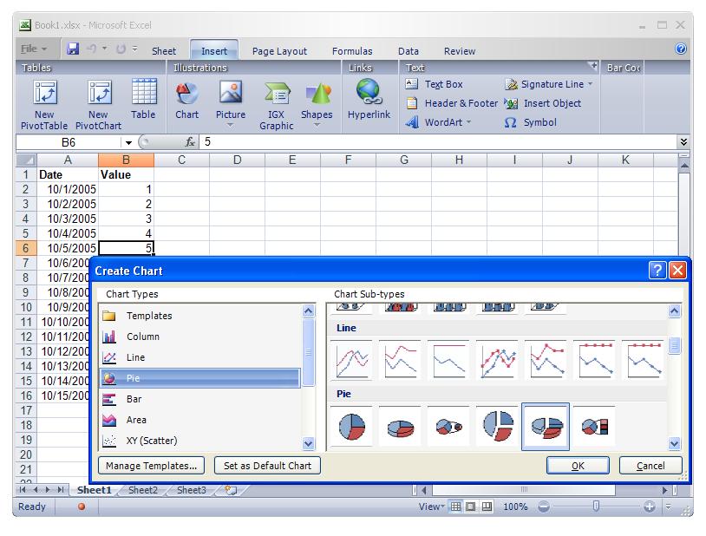Select the Exploded Pie sub-type
The image size is (706, 536).
coord(498,426)
